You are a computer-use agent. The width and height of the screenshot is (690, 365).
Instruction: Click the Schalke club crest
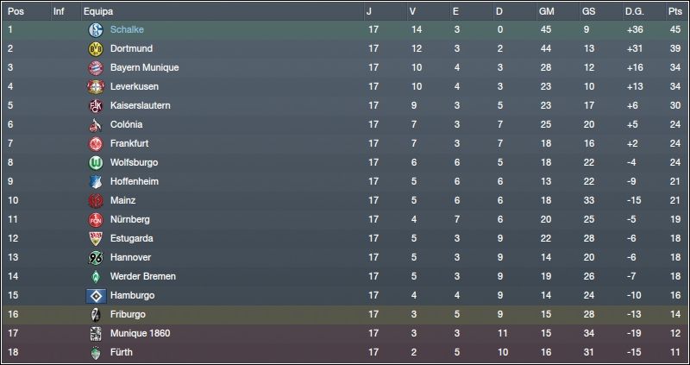click(96, 30)
